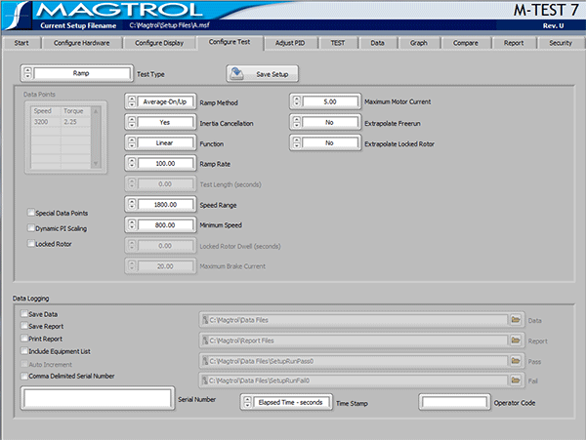Viewport: 586px width, 440px height.
Task: Click the Speed Range value field
Action: pyautogui.click(x=165, y=205)
